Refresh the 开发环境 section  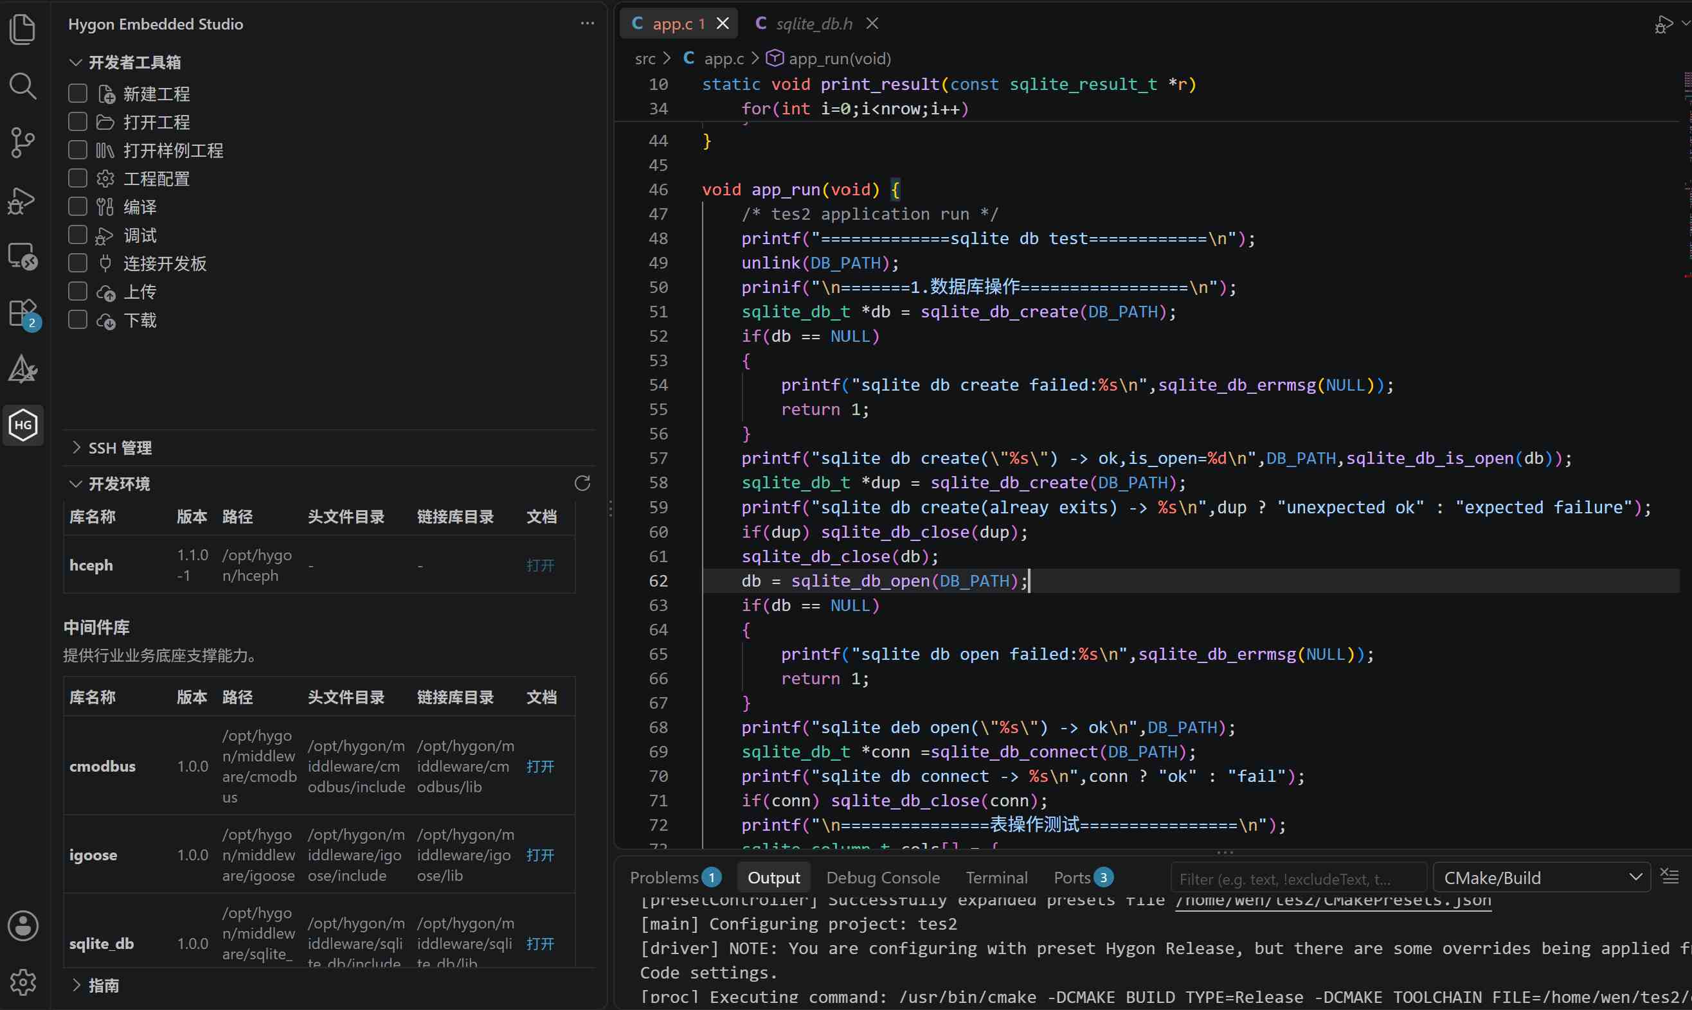pos(582,483)
